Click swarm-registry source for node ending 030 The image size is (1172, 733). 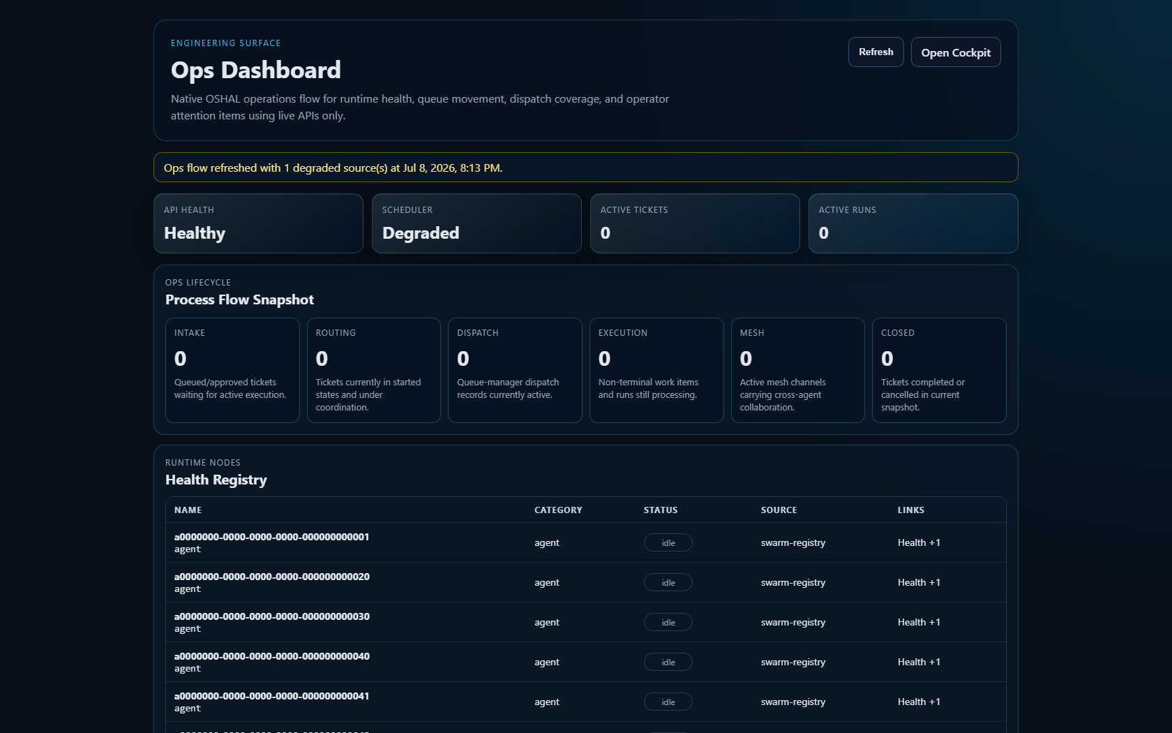793,622
